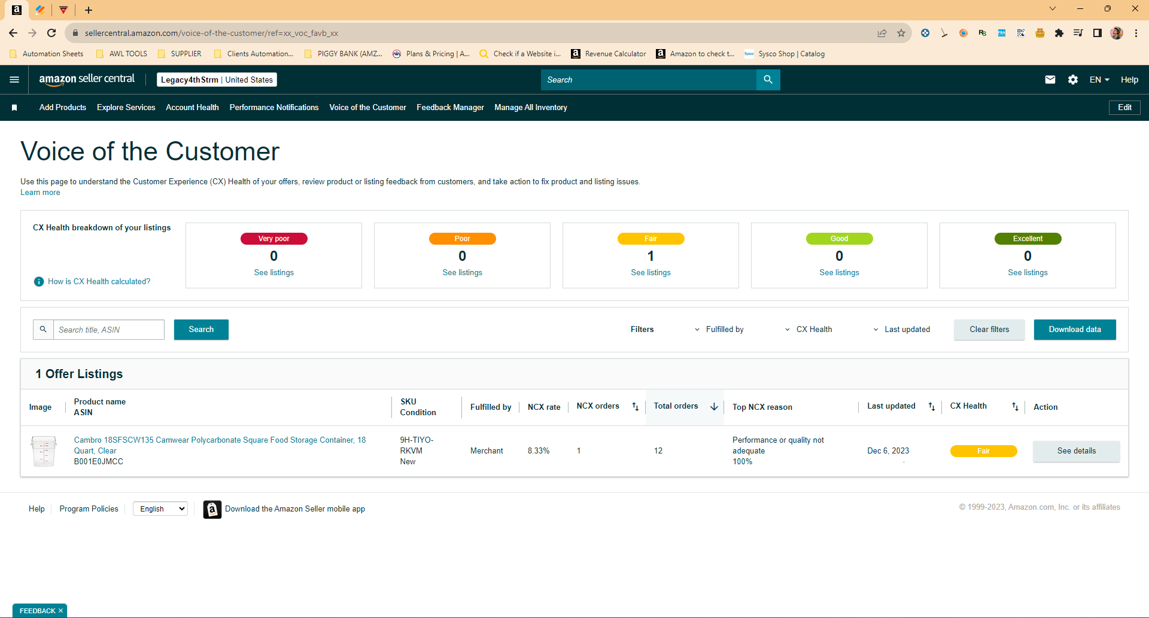Screen dimensions: 1149x618
Task: Open the Cambro 18SFSCW135 product link
Action: click(x=220, y=446)
